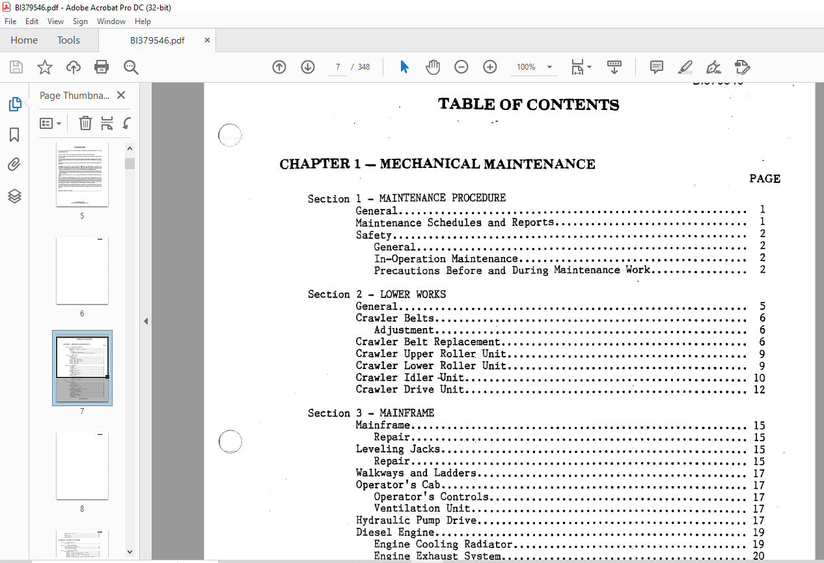The height and width of the screenshot is (563, 824).
Task: Toggle the Layers navigation panel
Action: (x=14, y=196)
